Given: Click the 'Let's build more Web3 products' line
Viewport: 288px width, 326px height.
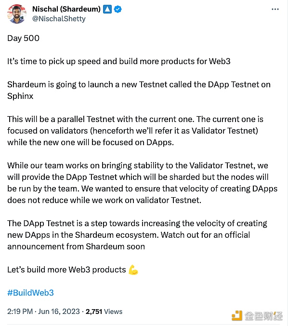Looking at the screenshot, I should (x=73, y=270).
